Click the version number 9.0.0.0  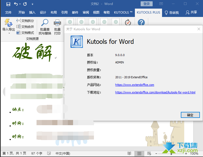(x=120, y=55)
